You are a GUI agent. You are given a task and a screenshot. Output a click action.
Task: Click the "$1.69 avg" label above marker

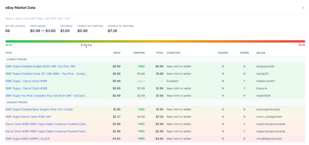[86, 45]
